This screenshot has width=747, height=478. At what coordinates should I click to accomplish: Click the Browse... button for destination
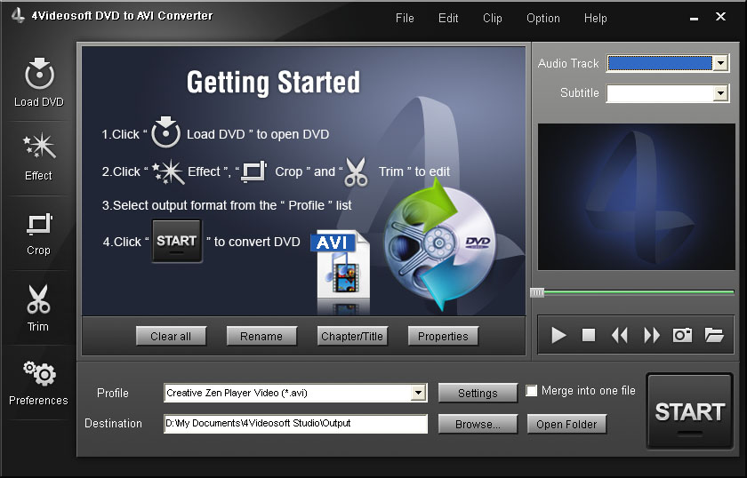coord(478,425)
